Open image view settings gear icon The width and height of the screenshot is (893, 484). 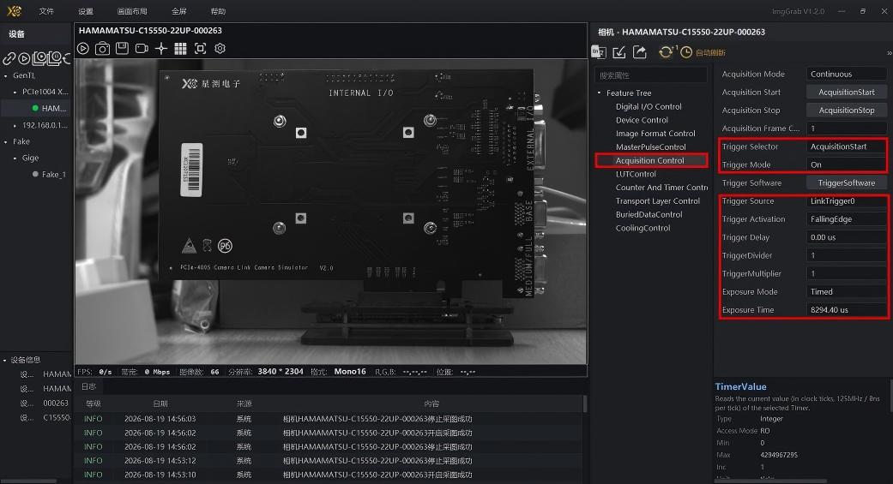pyautogui.click(x=220, y=49)
